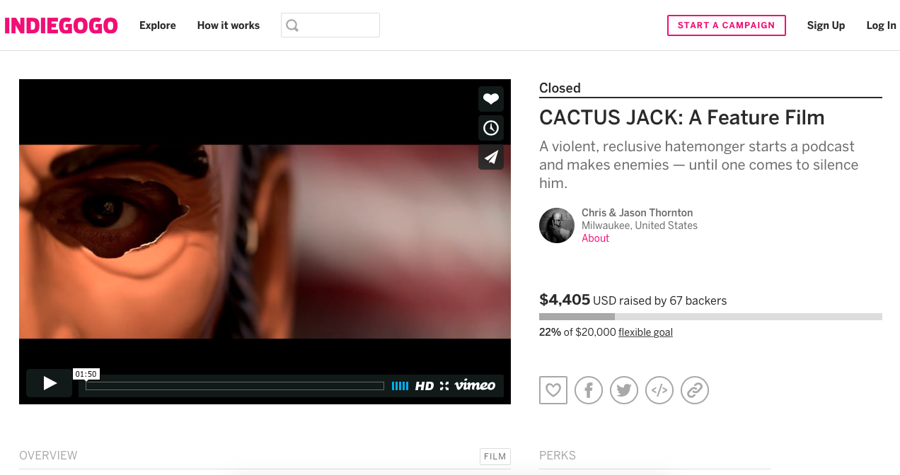
Task: Click the Closed status label
Action: pos(560,88)
